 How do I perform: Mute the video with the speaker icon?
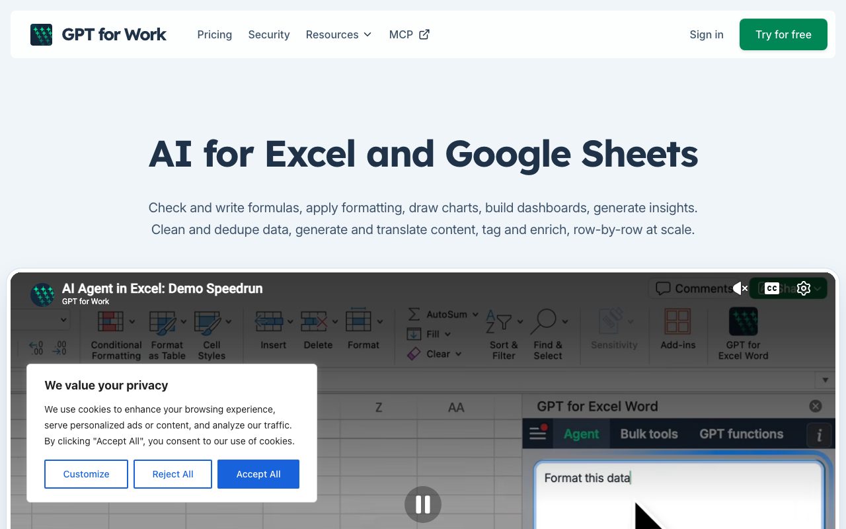(740, 288)
